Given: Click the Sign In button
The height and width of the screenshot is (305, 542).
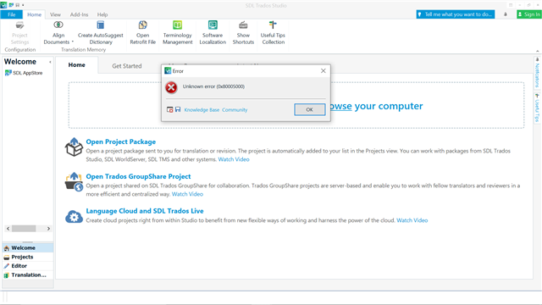Looking at the screenshot, I should (x=528, y=14).
